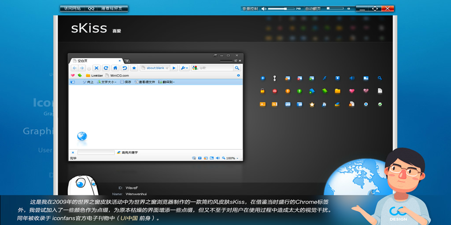
Task: Click the blue Go arrow beside address bar
Action: 174,68
